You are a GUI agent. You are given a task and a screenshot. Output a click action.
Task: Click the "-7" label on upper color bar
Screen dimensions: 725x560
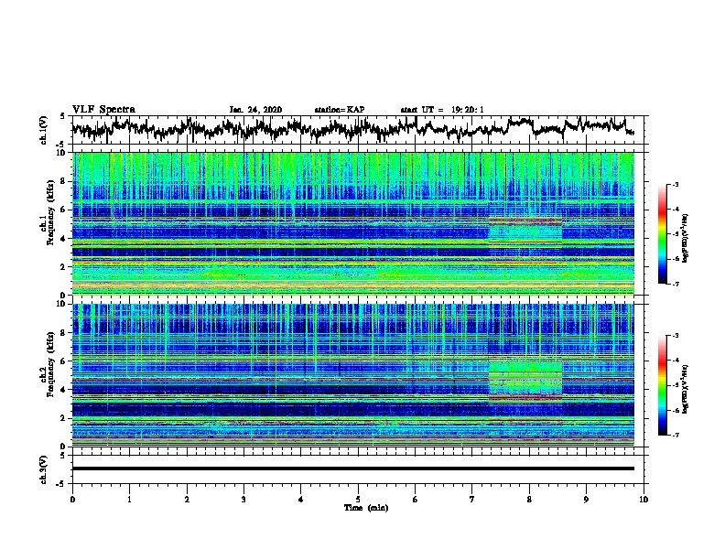pos(675,284)
